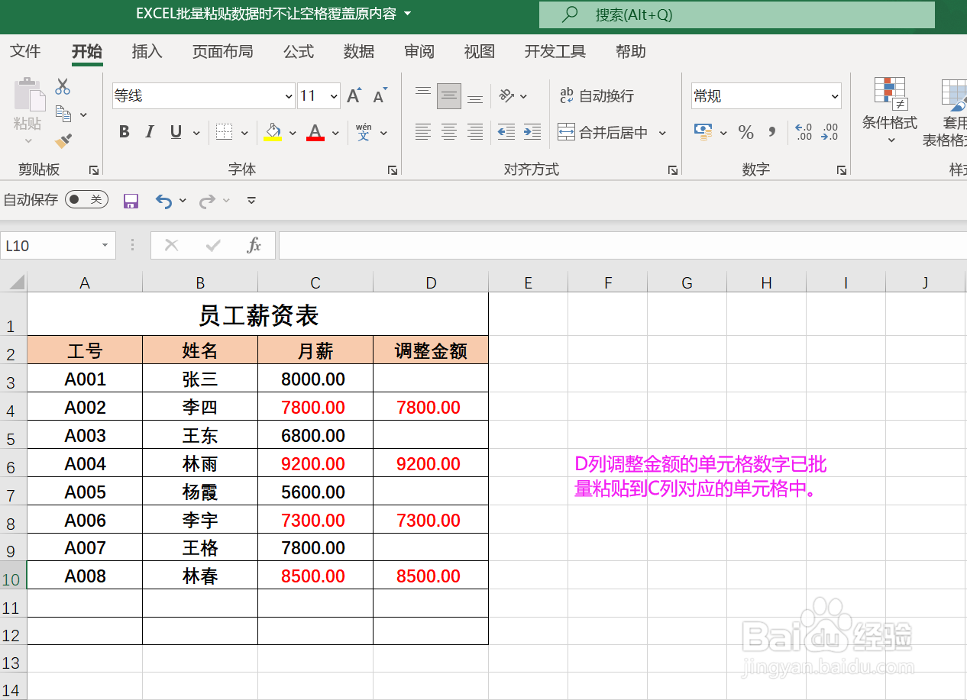Viewport: 967px width, 700px height.
Task: Select the Format Painter (格式刷) icon
Action: (63, 141)
